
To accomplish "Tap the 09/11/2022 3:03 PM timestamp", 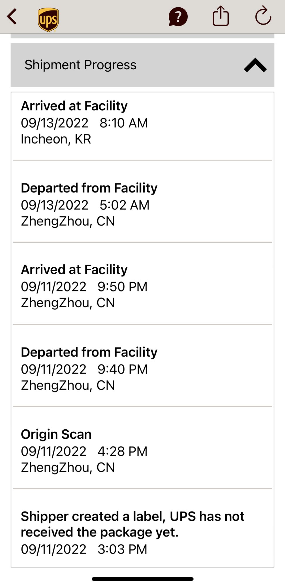I will pos(84,549).
